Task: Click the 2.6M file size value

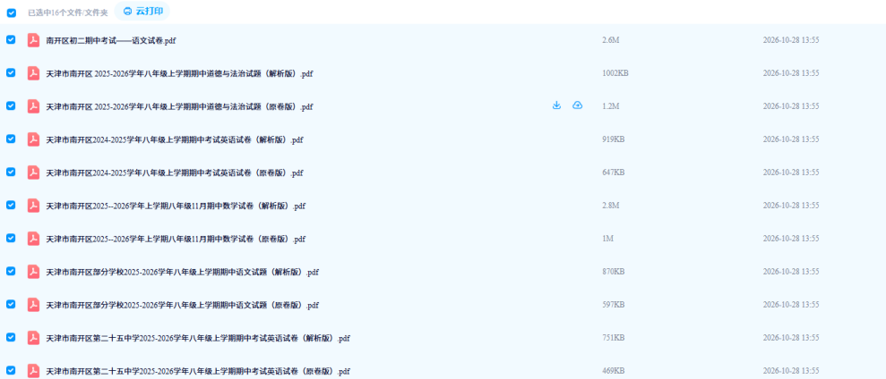Action: click(611, 40)
